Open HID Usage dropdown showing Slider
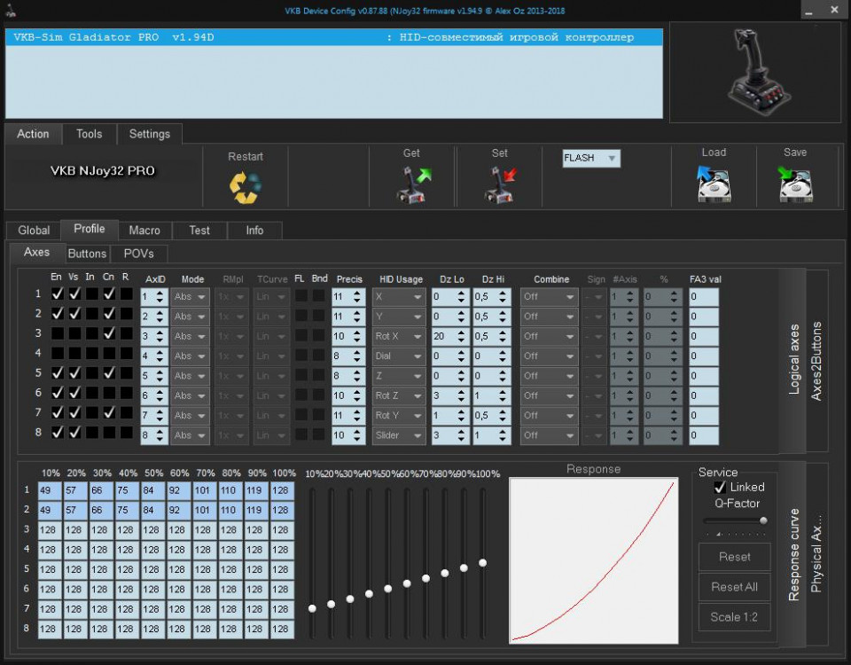The height and width of the screenshot is (665, 851). [398, 435]
